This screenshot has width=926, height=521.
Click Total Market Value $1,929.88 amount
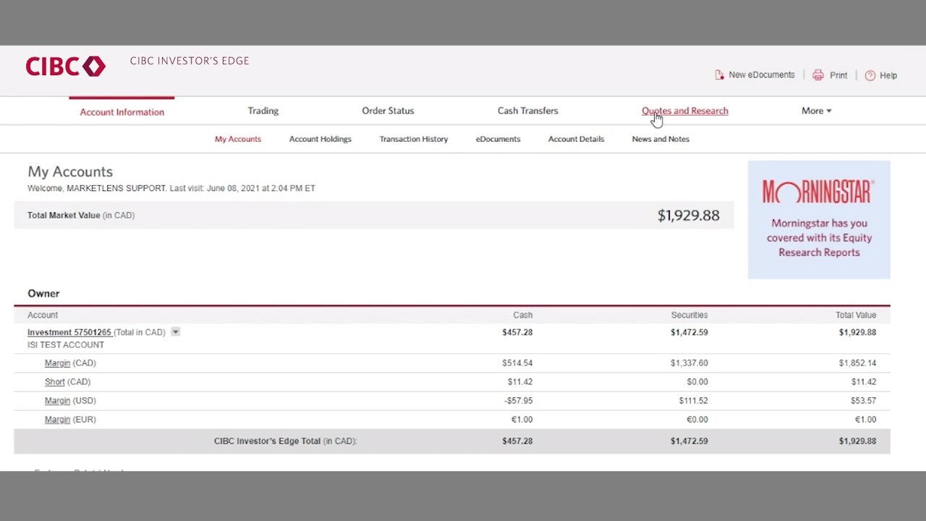689,216
